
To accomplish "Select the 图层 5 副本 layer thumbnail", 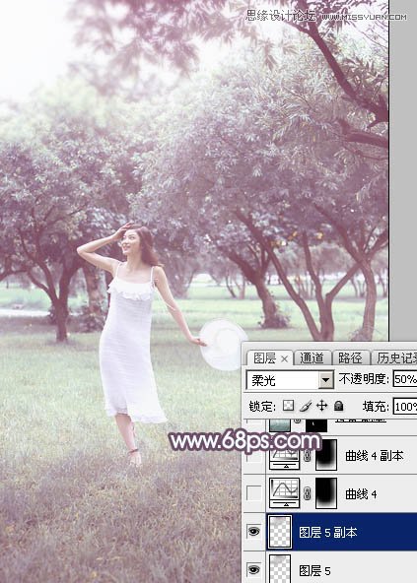I will (280, 532).
